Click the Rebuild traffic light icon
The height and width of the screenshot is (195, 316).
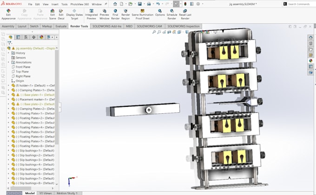point(185,4)
